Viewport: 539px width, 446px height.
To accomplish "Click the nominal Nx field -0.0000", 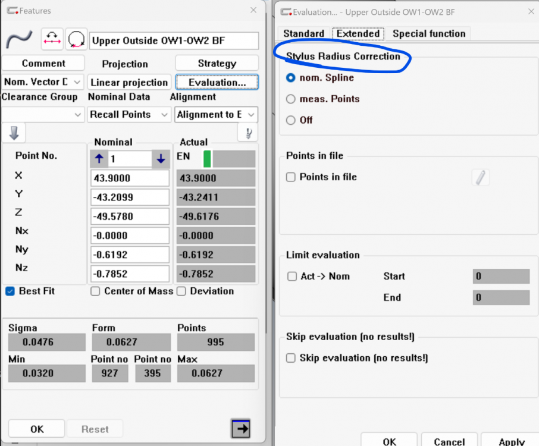I will click(130, 235).
